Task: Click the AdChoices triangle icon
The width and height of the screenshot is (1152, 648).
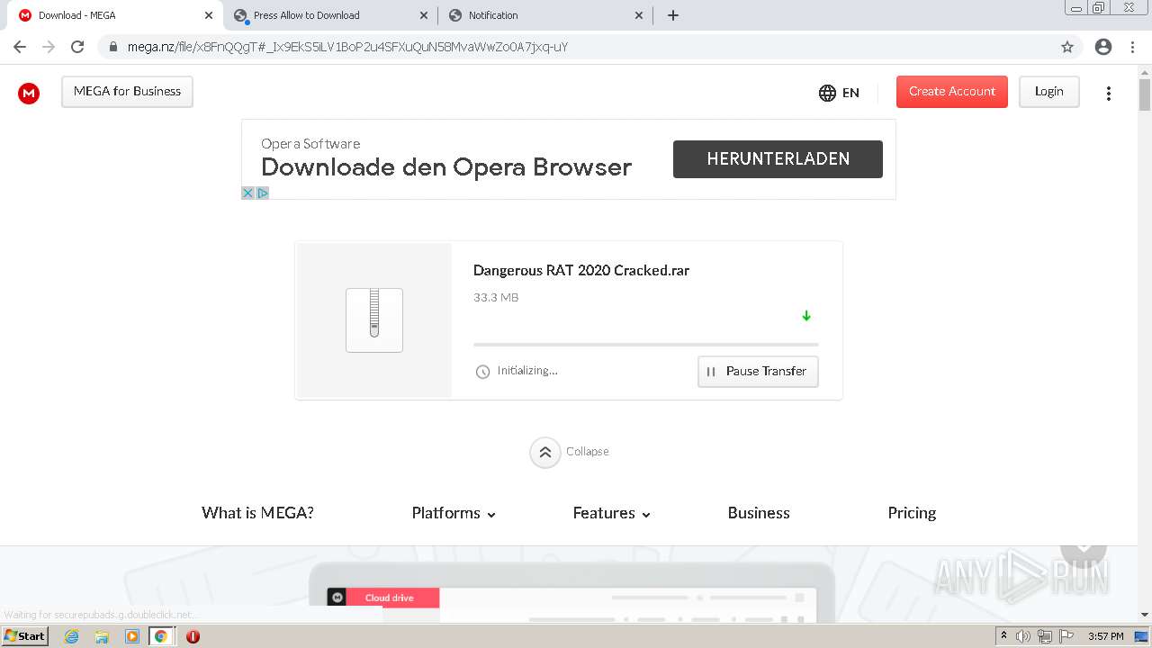Action: 263,193
